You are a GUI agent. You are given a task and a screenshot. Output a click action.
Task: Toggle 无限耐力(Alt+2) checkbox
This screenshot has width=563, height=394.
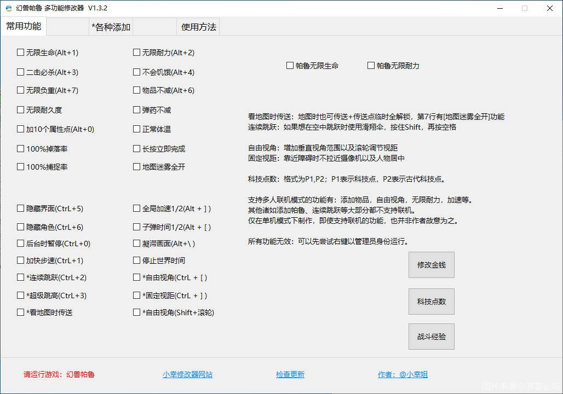pyautogui.click(x=137, y=53)
